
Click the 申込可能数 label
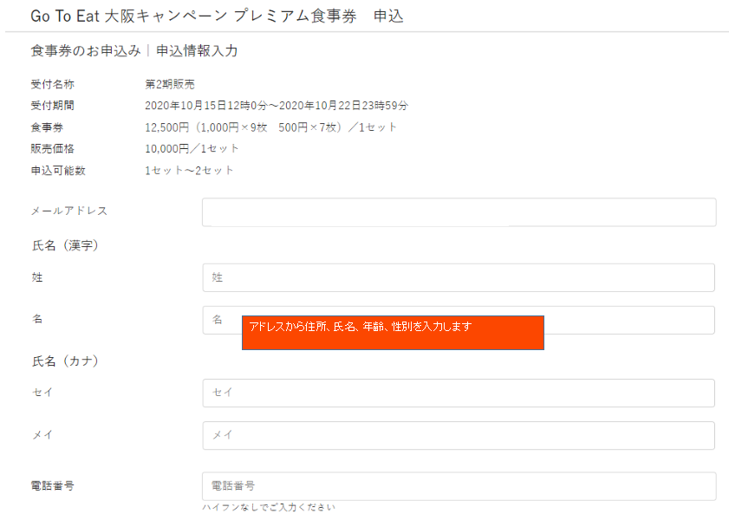tap(58, 171)
